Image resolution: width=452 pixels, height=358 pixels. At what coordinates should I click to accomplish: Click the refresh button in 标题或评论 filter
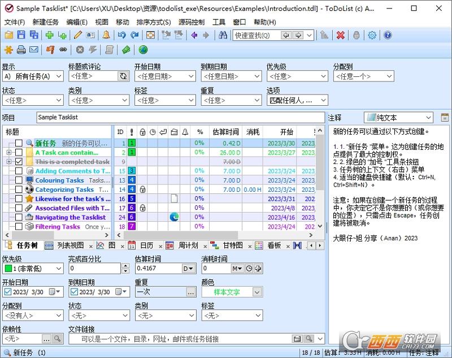coord(123,76)
